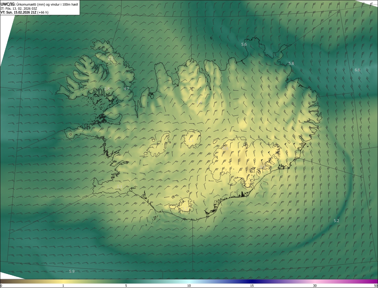
Task: Click the 1 tick label on the color scale
Action: pyautogui.click(x=63, y=286)
